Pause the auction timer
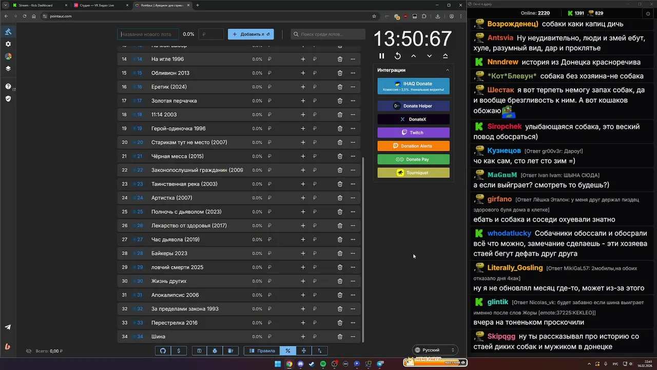Screen dimensions: 657x370 click(x=381, y=56)
